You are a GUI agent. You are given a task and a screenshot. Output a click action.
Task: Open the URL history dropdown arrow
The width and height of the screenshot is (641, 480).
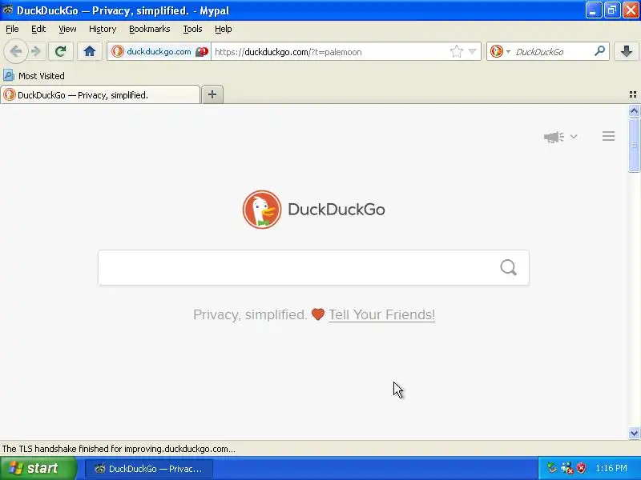[x=472, y=51]
